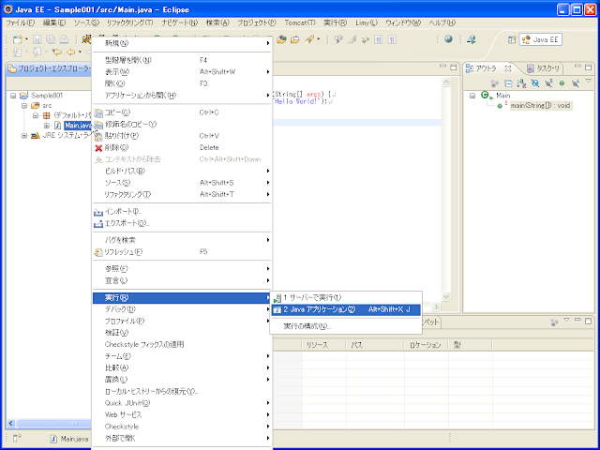Click the Export icon in context menu
This screenshot has height=450, width=600.
point(98,224)
